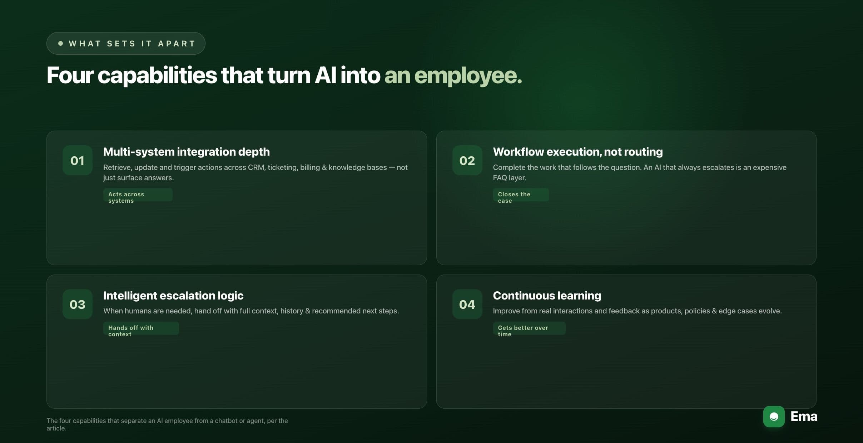Select the 'Gets better over time' tag

pos(529,328)
